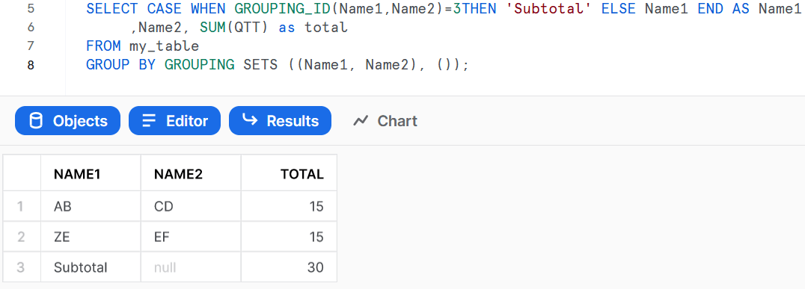805x289 pixels.
Task: Sort by the TOTAL column header
Action: pos(289,173)
